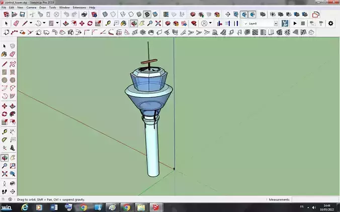Open the 3D Warehouse icon

click(167, 24)
